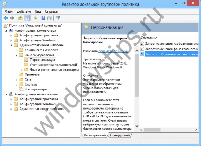This screenshot has height=146, width=201.
Task: Click the Состояние column header
Action: click(x=149, y=38)
